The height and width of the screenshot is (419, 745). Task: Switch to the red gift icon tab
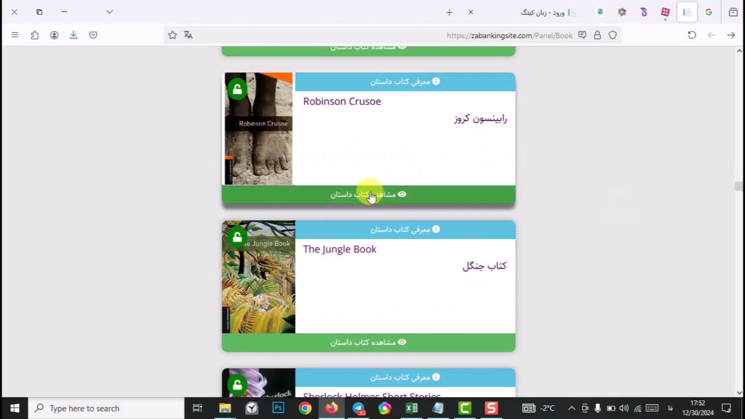tap(665, 12)
